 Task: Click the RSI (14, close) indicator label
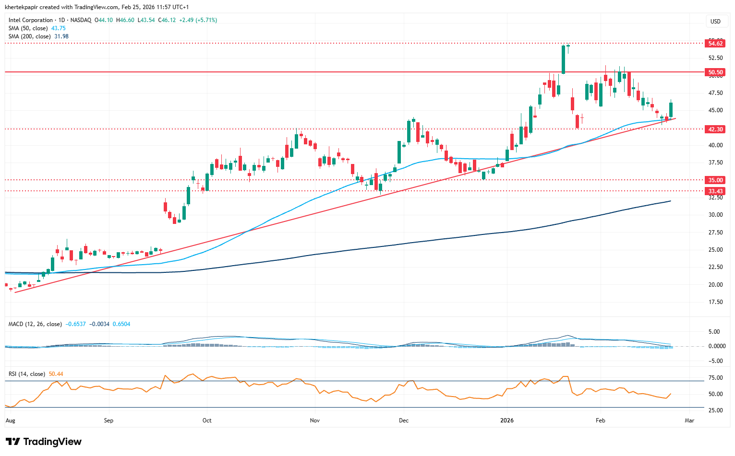click(x=27, y=374)
